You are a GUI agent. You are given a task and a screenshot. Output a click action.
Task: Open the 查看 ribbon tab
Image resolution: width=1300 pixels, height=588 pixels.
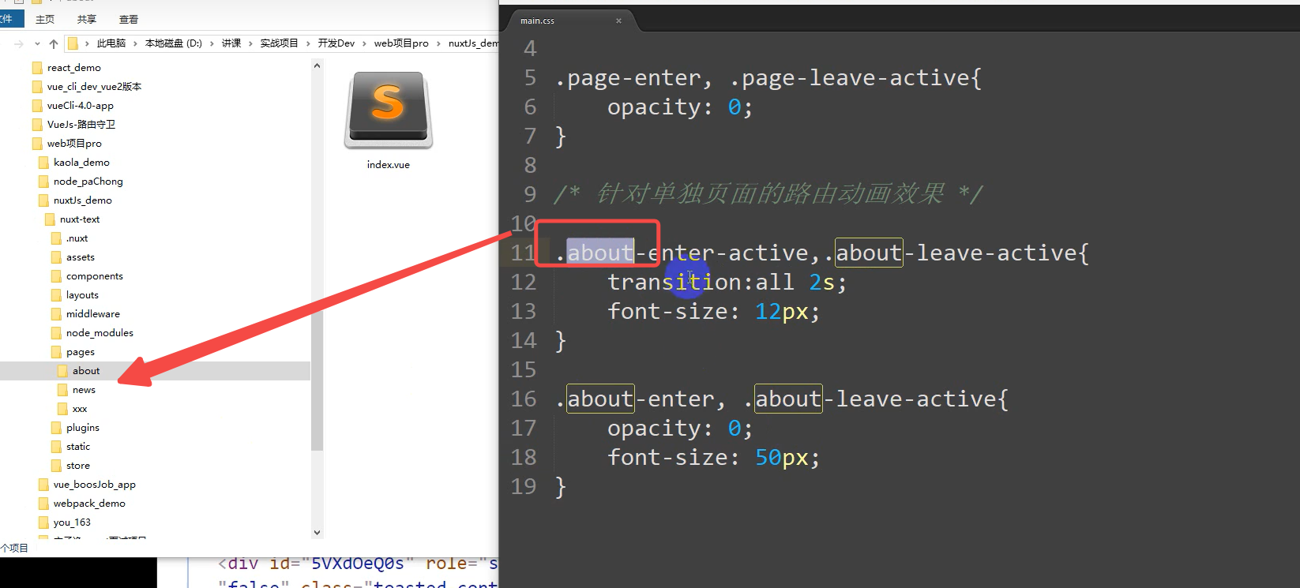[x=129, y=19]
